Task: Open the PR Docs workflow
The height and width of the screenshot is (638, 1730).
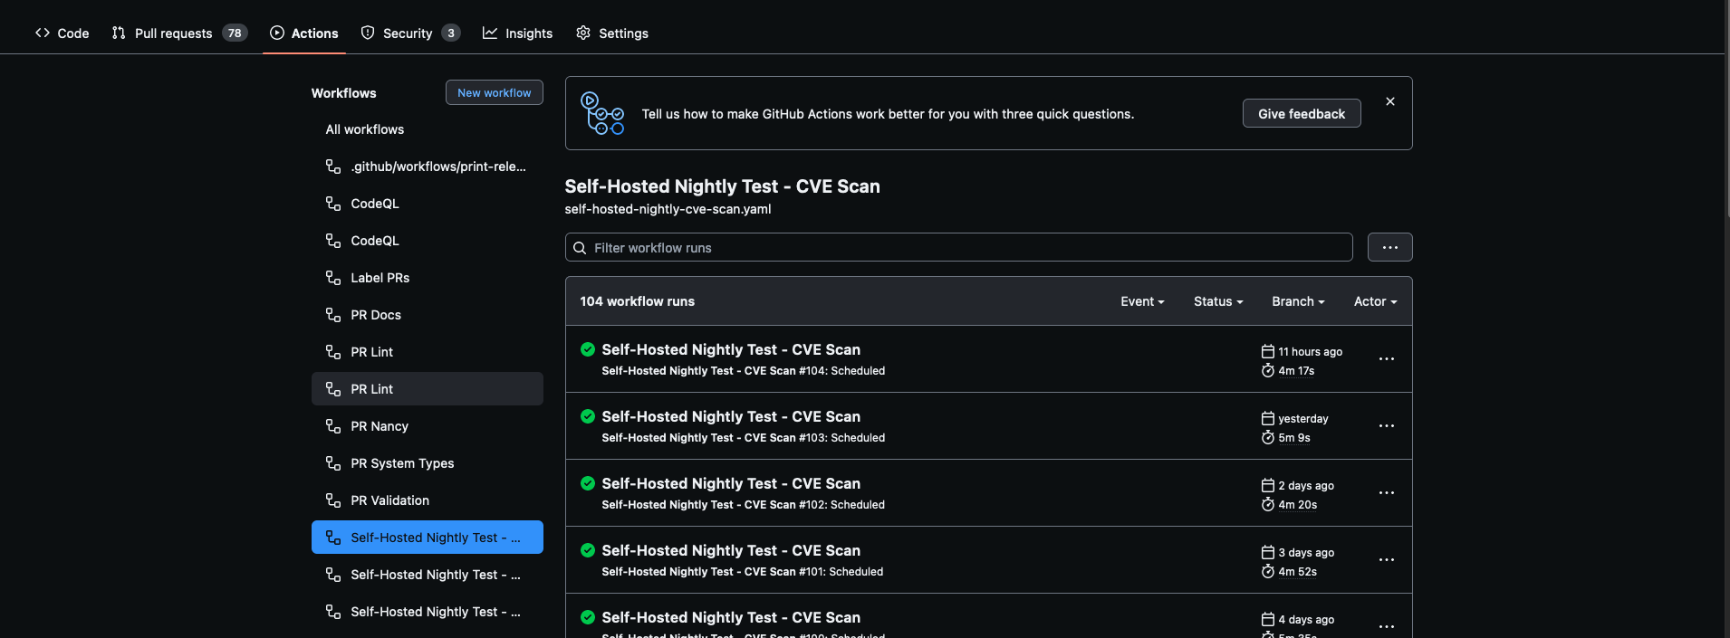Action: (427, 315)
